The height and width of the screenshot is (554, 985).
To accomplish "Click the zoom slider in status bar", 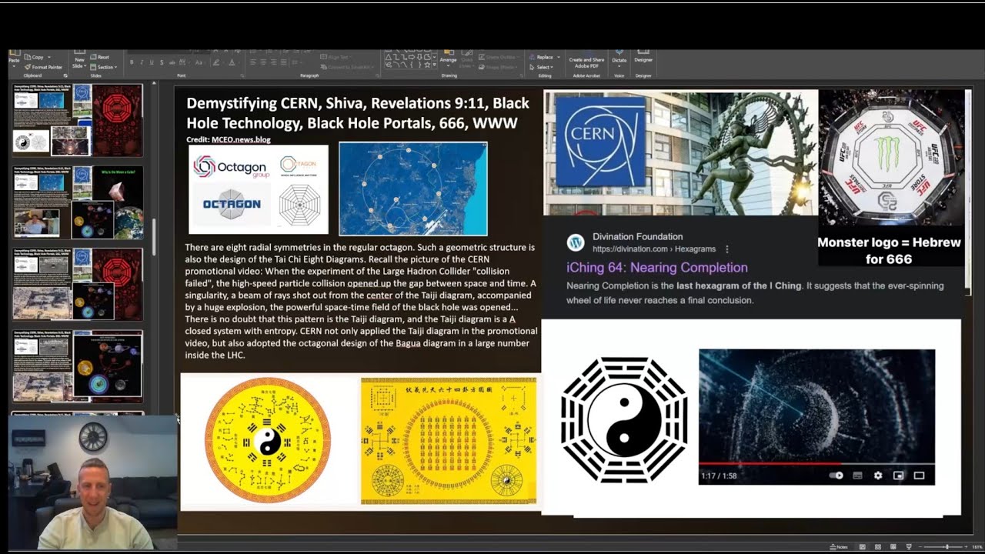I will tap(947, 547).
